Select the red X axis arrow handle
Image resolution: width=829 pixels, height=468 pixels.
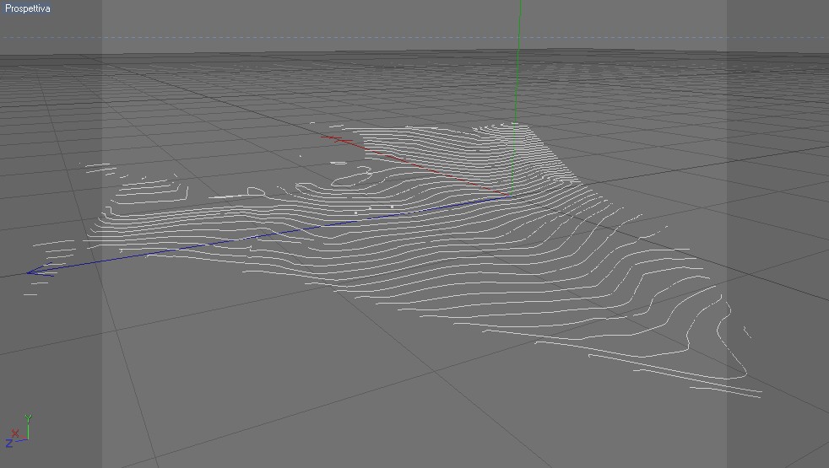coord(336,139)
